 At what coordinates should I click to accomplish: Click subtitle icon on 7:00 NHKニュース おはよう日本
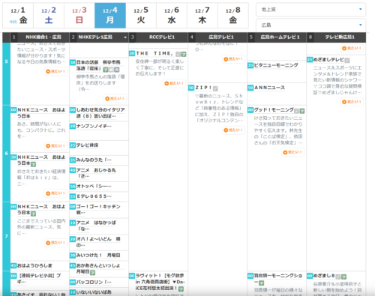pos(34,214)
